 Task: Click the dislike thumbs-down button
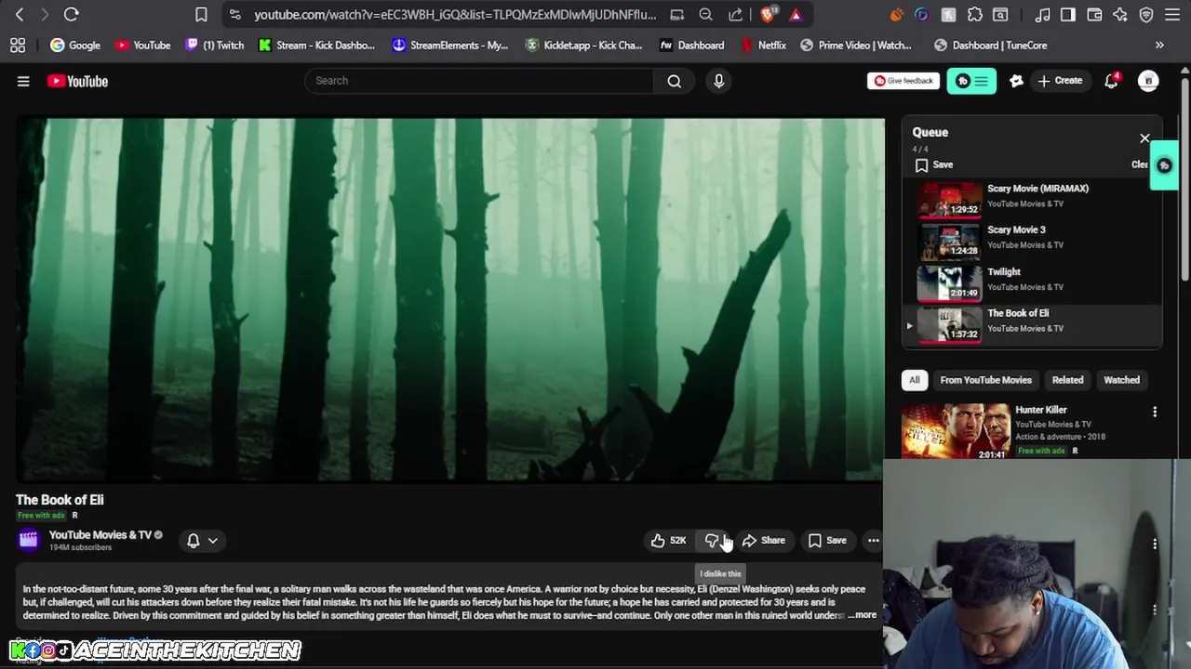point(713,540)
